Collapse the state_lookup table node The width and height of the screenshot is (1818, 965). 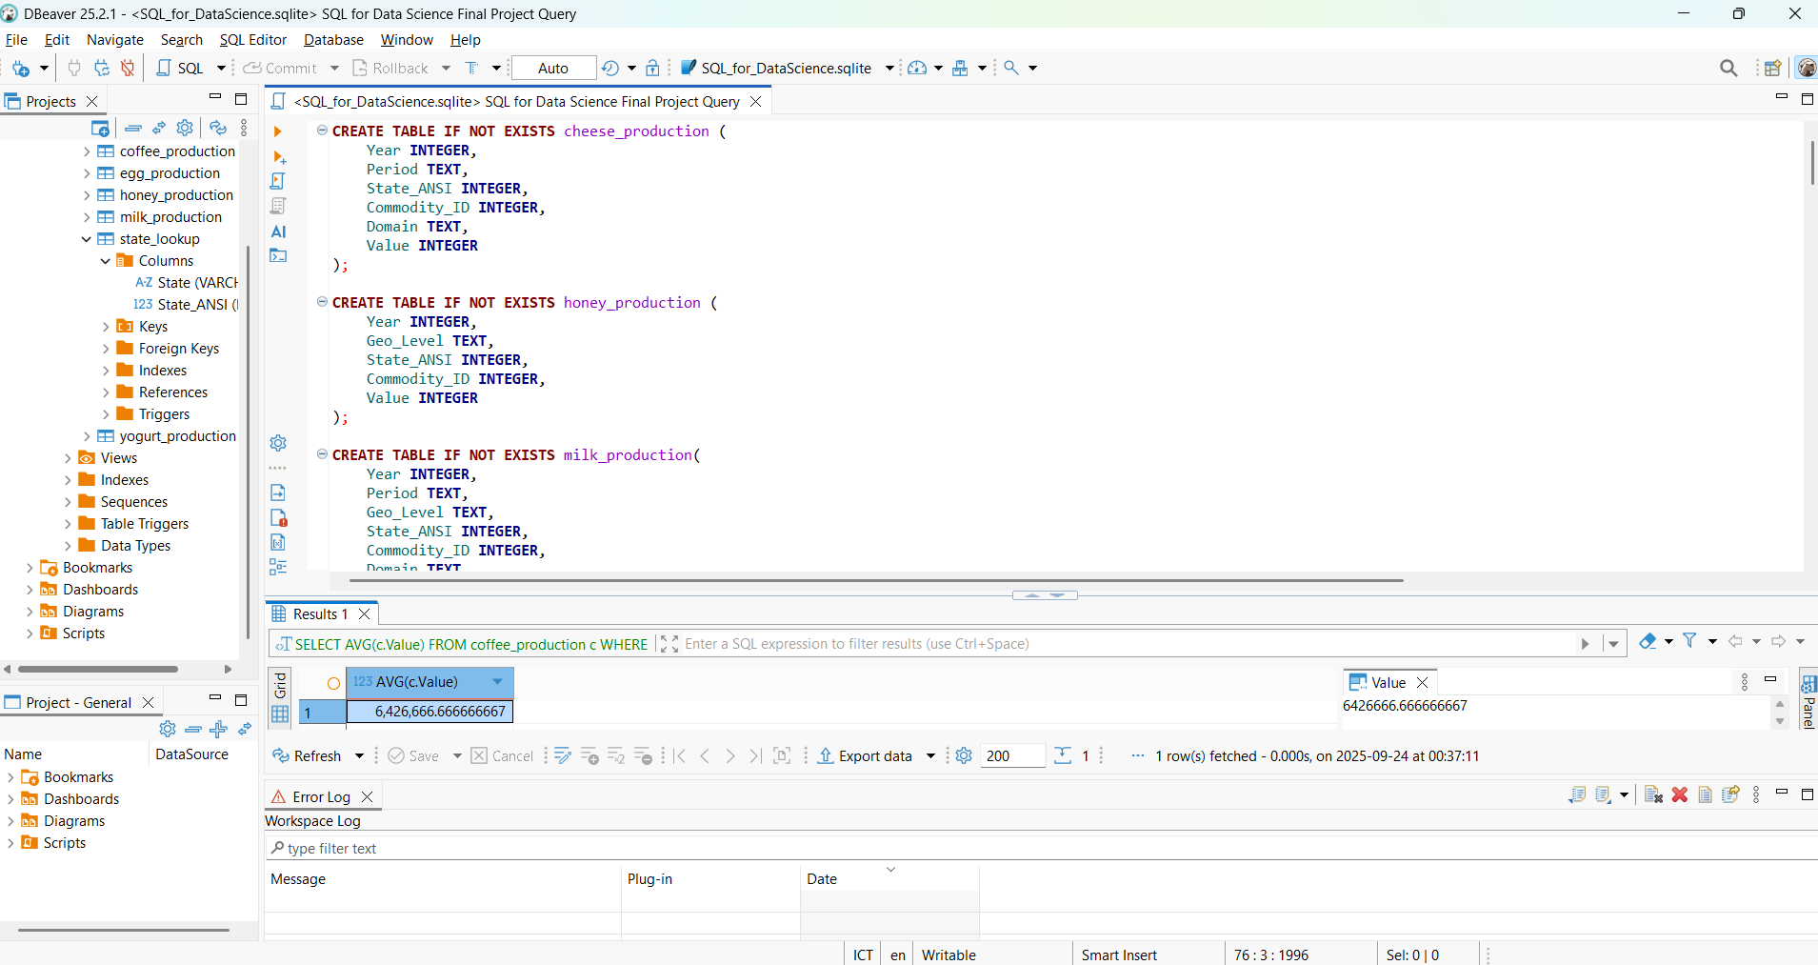[x=87, y=239]
